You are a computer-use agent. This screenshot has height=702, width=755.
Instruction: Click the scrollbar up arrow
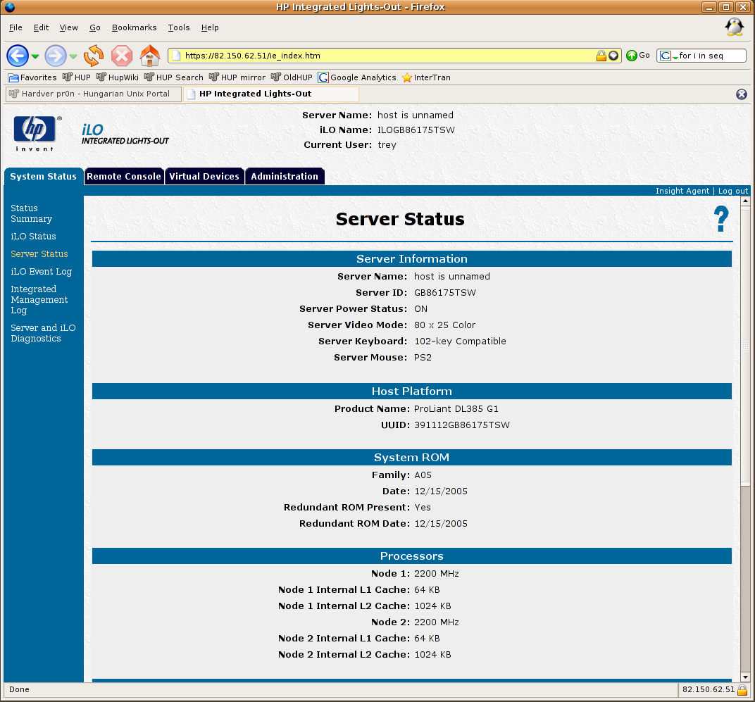coord(745,201)
